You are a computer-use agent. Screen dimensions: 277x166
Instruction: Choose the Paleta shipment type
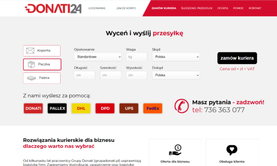(x=42, y=78)
